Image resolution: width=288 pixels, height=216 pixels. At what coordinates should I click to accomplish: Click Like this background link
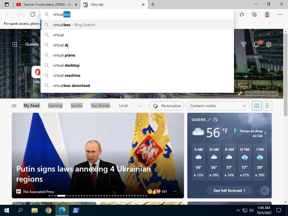coord(261,93)
